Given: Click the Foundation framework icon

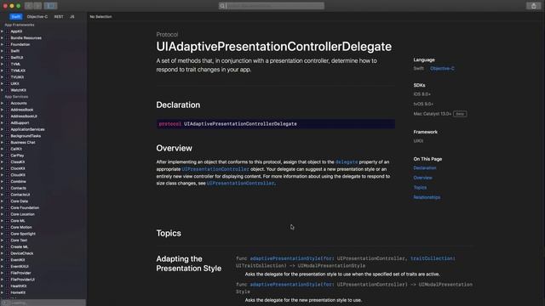Looking at the screenshot, I should pyautogui.click(x=8, y=44).
